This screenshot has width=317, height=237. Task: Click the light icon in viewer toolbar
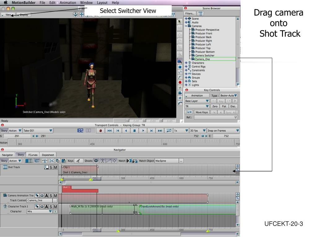[x=180, y=98]
